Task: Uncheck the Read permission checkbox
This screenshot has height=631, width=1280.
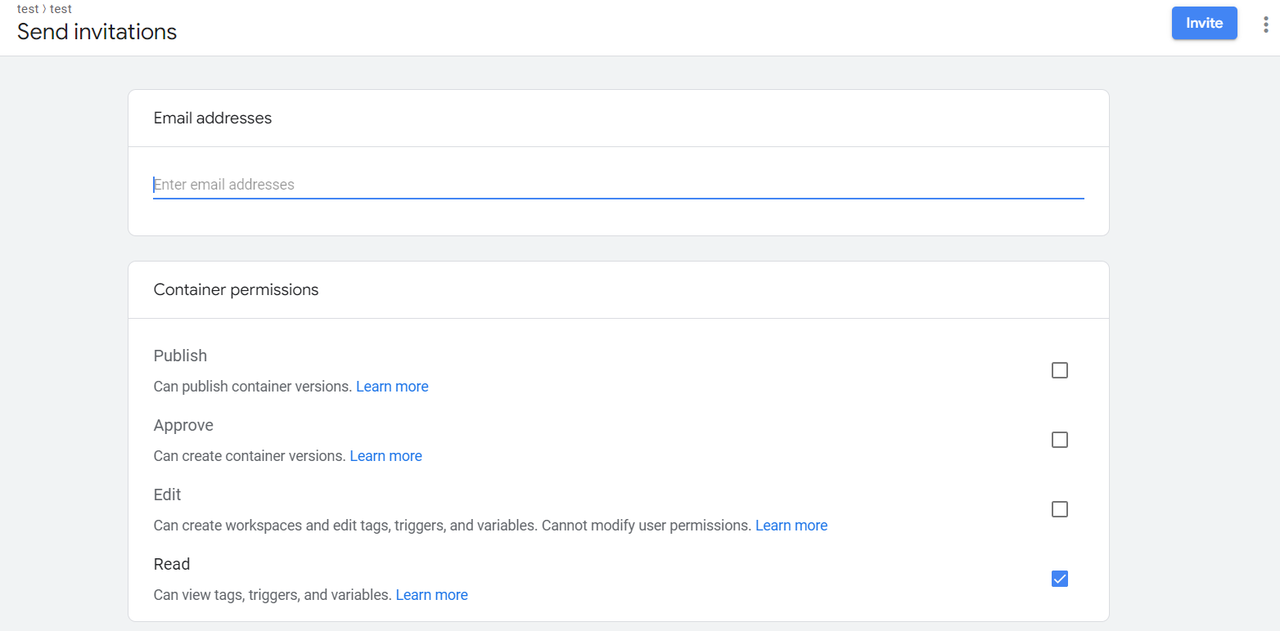Action: coord(1060,579)
